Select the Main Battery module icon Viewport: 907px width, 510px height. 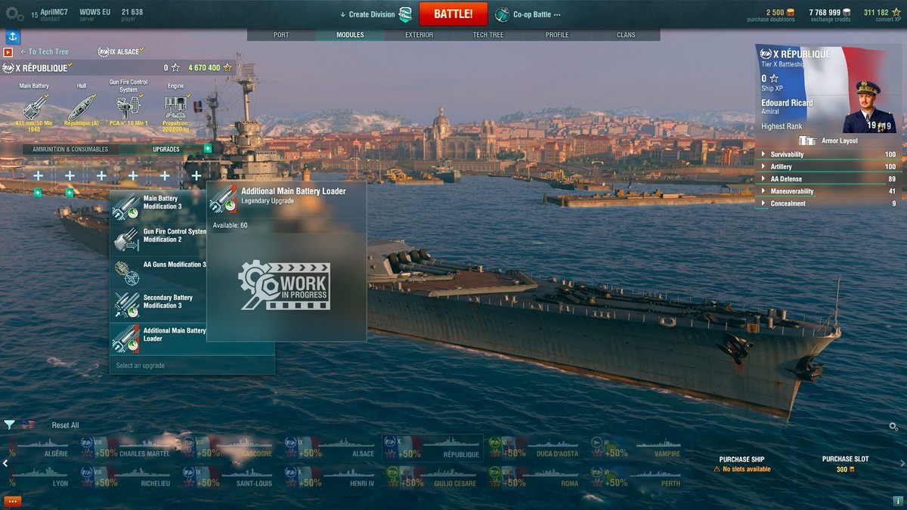pos(34,107)
